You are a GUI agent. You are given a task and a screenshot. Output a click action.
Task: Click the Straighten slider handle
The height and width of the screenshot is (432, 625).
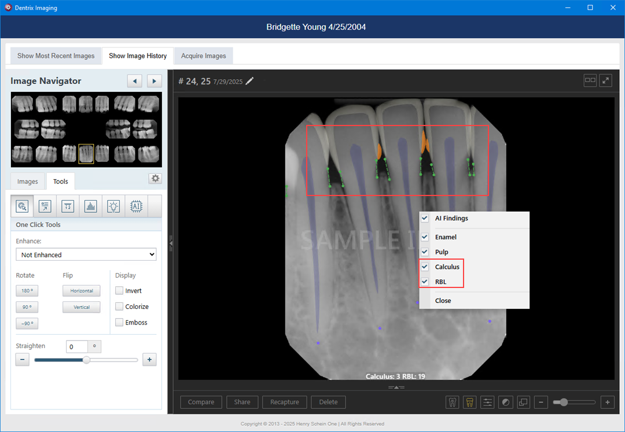[x=86, y=360]
